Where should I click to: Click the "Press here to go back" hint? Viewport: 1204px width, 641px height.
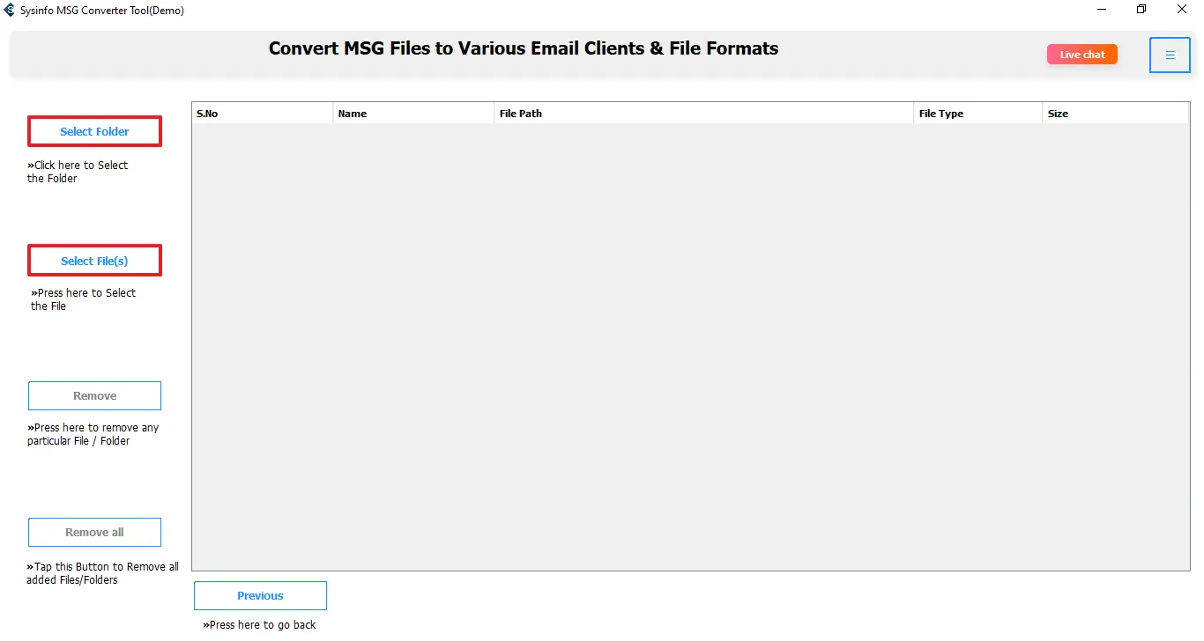point(259,624)
